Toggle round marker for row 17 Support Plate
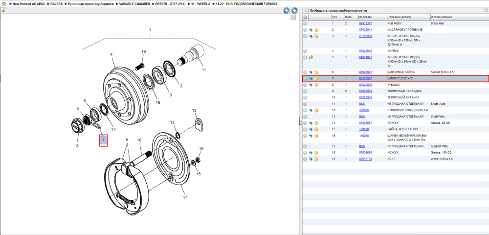The image size is (489, 235). click(x=305, y=146)
